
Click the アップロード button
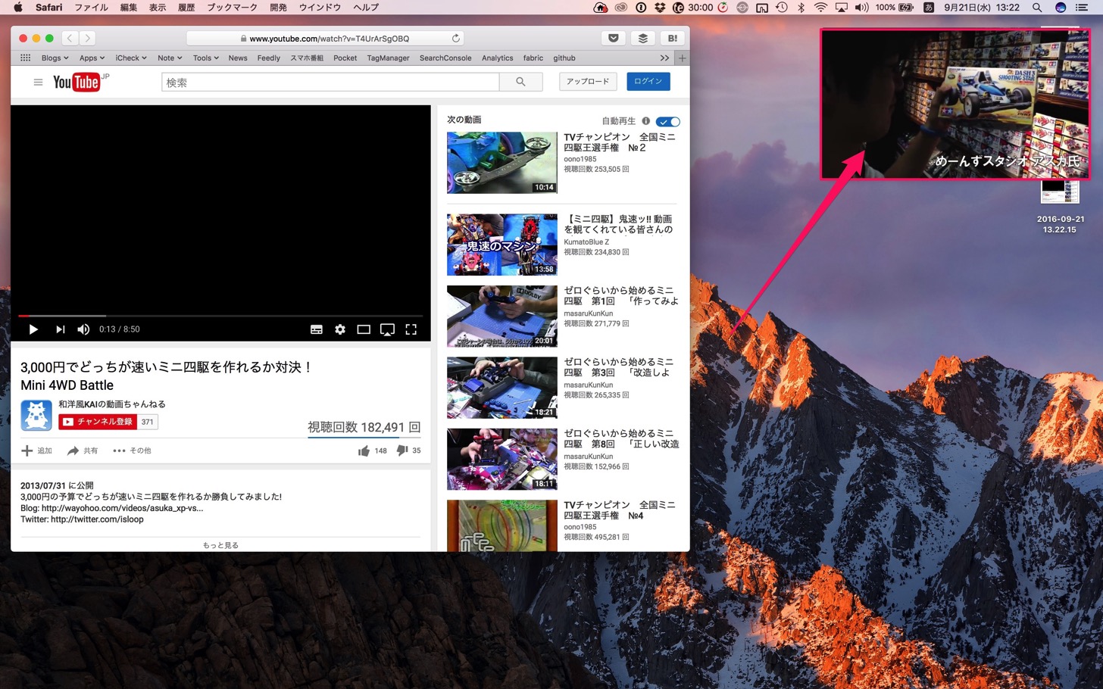point(588,81)
